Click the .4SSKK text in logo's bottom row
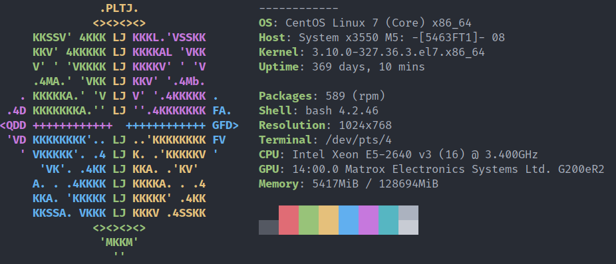Screen dimensions: 616x264 [186, 213]
